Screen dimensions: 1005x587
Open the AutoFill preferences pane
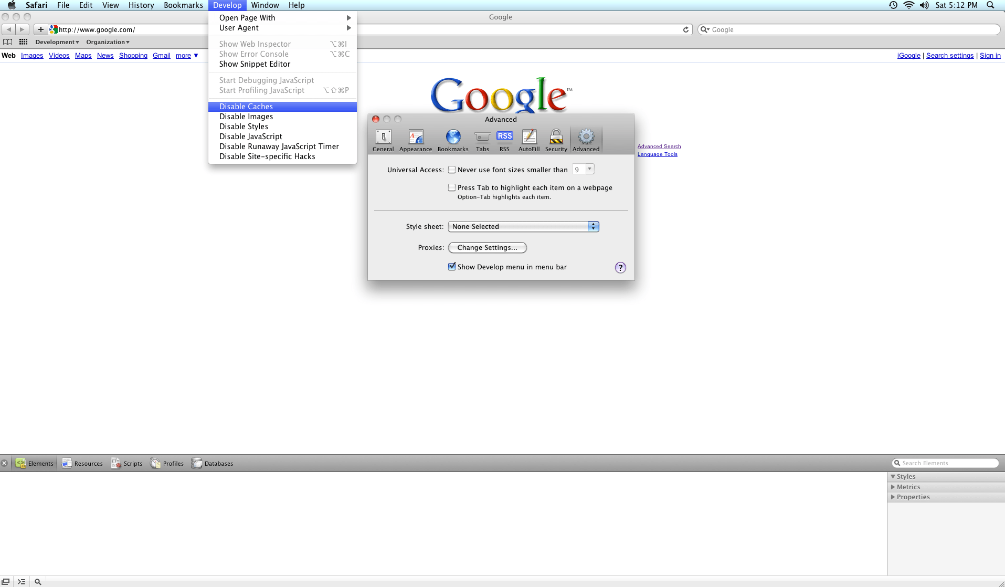pyautogui.click(x=528, y=139)
